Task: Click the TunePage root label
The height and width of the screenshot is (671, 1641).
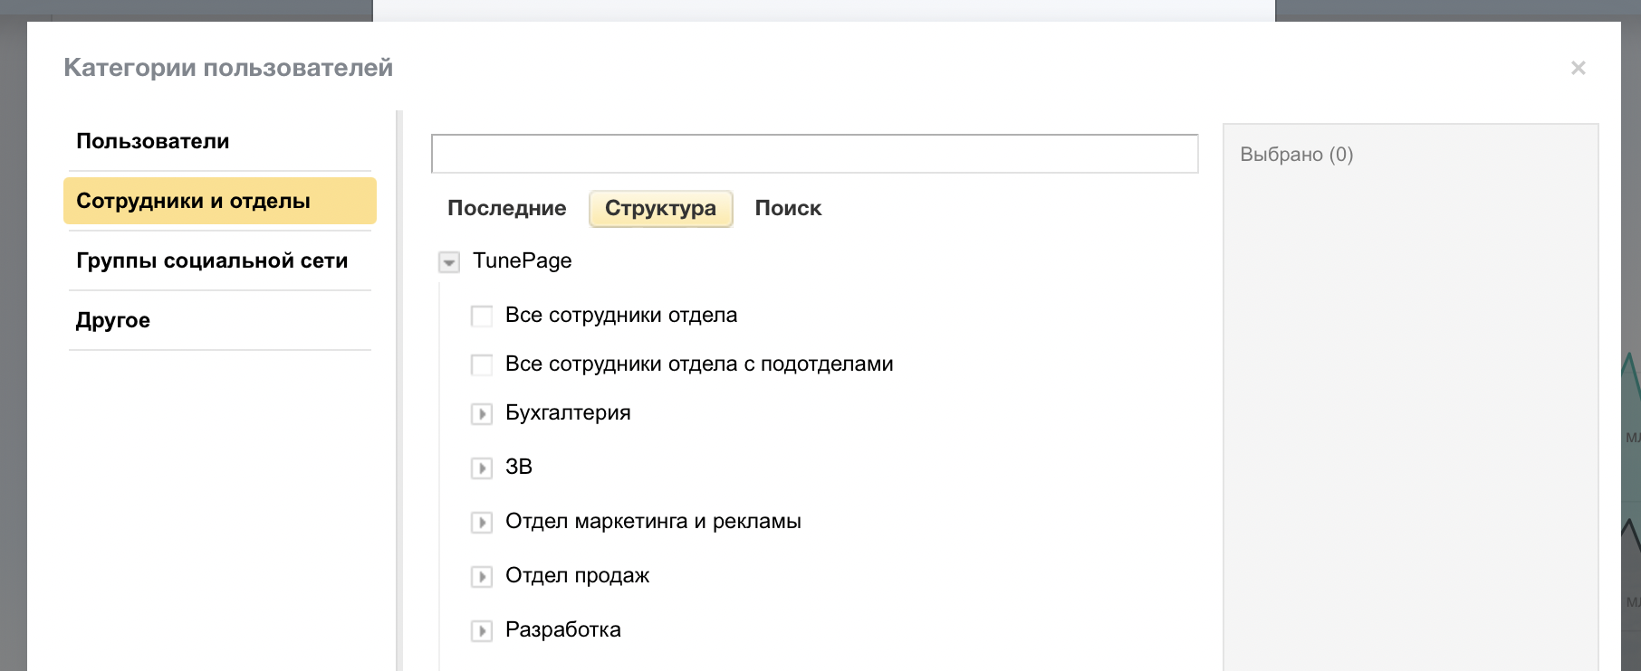Action: [x=522, y=261]
